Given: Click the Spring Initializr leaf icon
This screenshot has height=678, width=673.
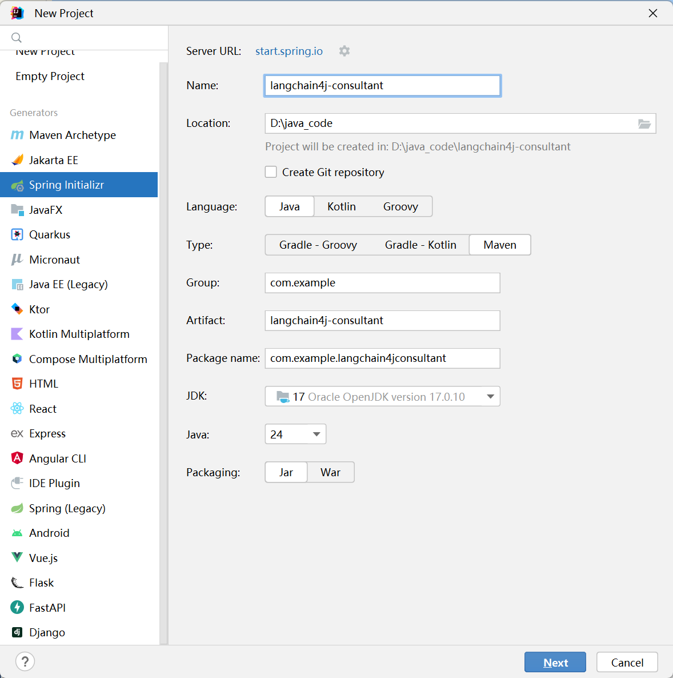Looking at the screenshot, I should coord(17,185).
